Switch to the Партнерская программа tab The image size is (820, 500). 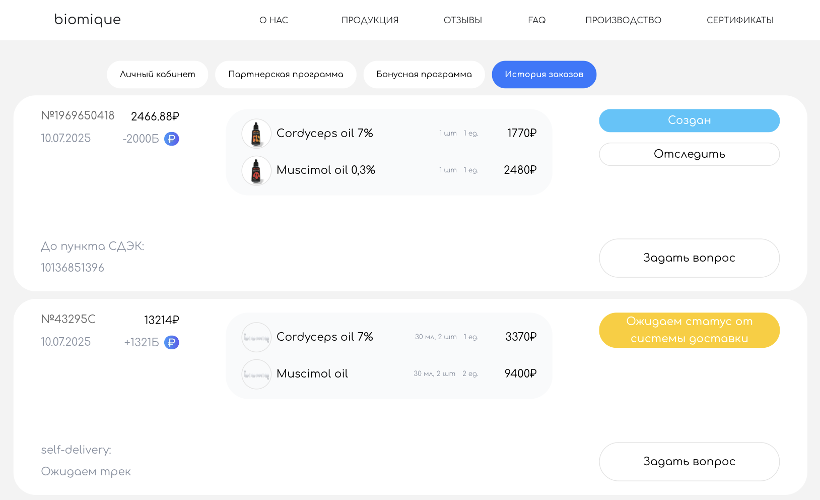(286, 75)
